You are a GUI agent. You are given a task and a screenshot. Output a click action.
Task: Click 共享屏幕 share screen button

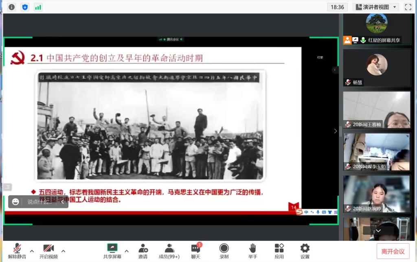[112, 251]
